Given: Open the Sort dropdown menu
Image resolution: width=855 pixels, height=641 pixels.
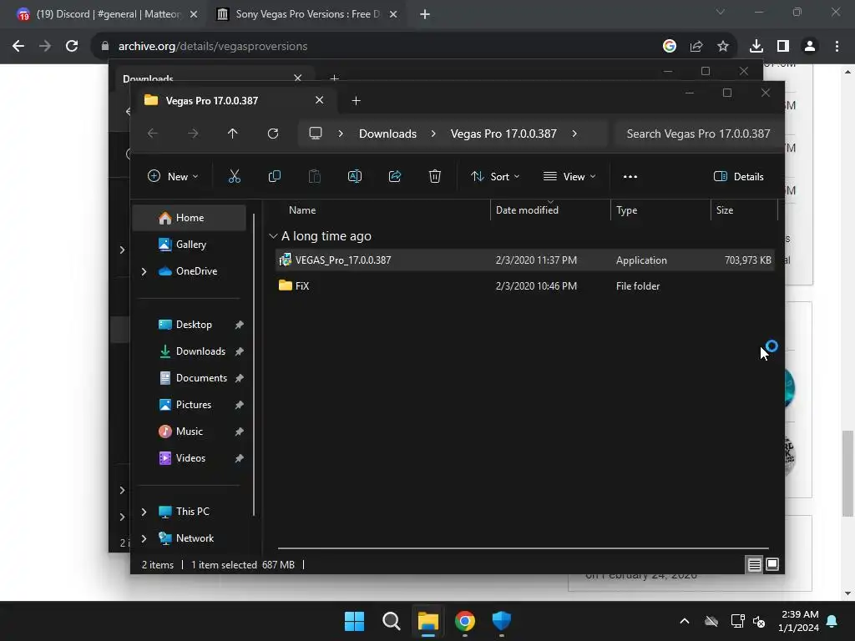Looking at the screenshot, I should click(x=495, y=177).
